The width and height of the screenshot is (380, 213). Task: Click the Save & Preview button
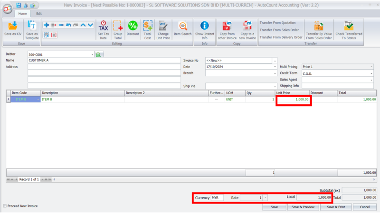pyautogui.click(x=303, y=207)
